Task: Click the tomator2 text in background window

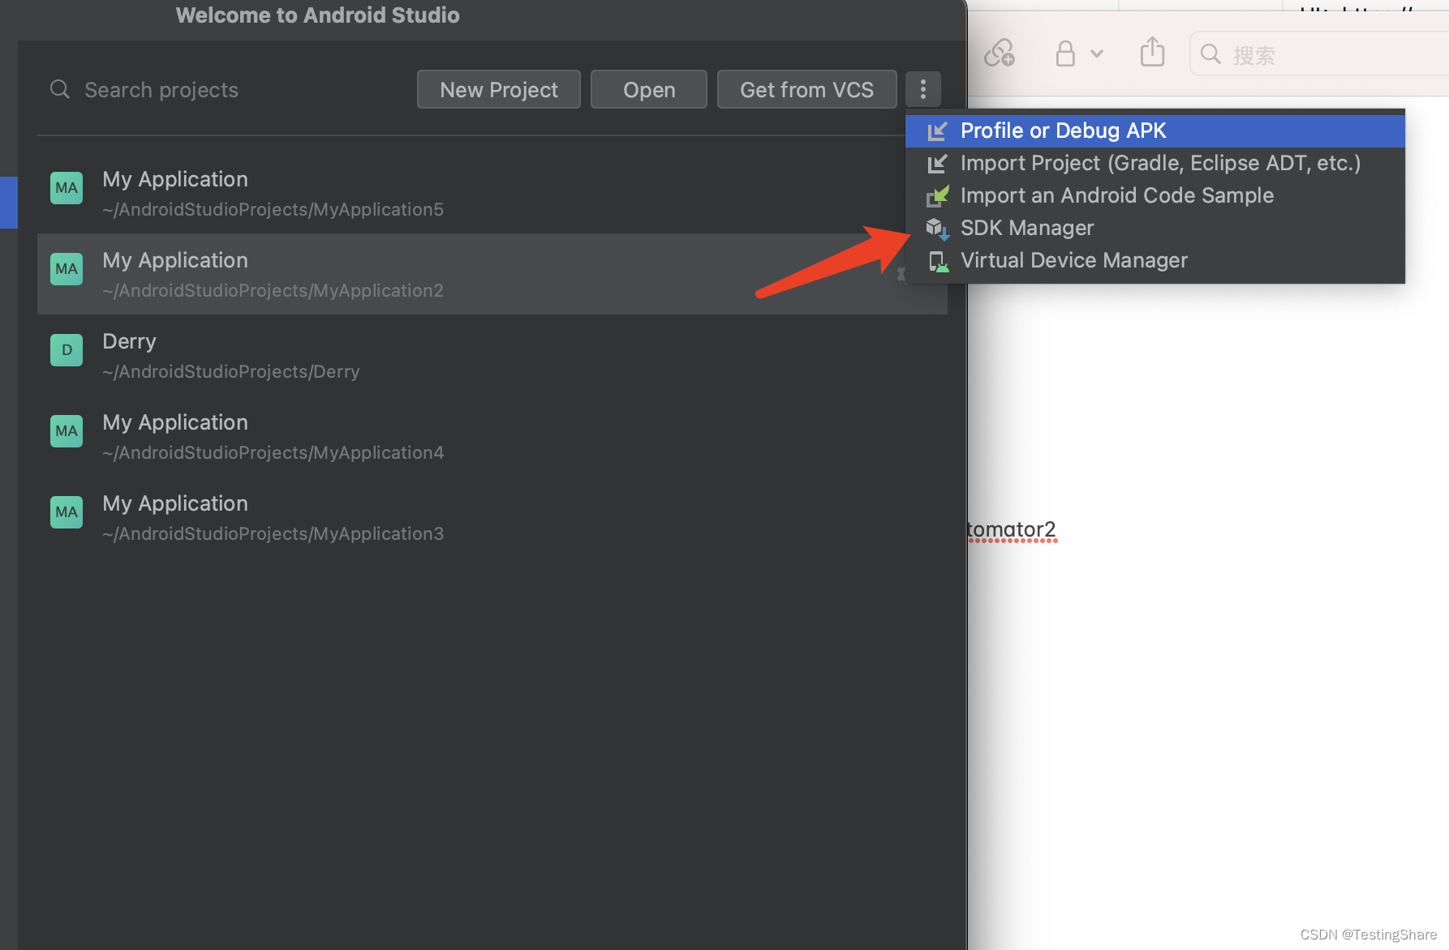Action: 1012,529
